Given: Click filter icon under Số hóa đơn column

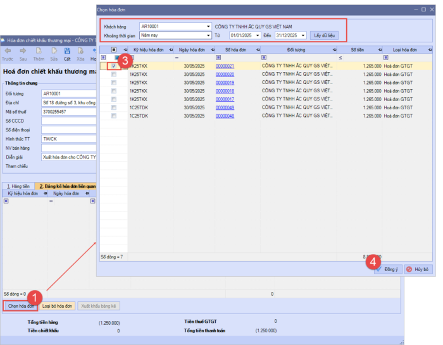Looking at the screenshot, I should 219,57.
